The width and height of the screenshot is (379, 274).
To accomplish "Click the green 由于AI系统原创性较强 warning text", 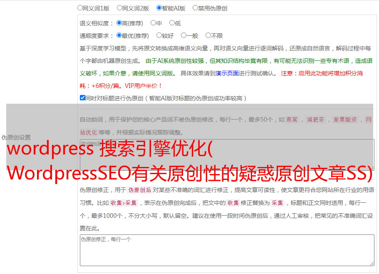I will [x=226, y=67].
